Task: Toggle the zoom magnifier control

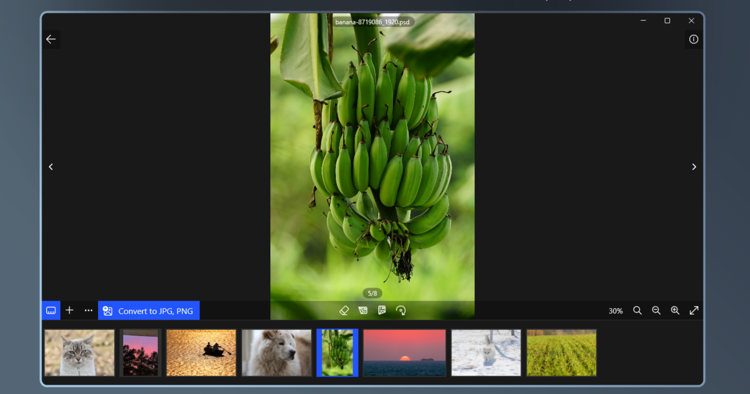Action: pos(637,310)
